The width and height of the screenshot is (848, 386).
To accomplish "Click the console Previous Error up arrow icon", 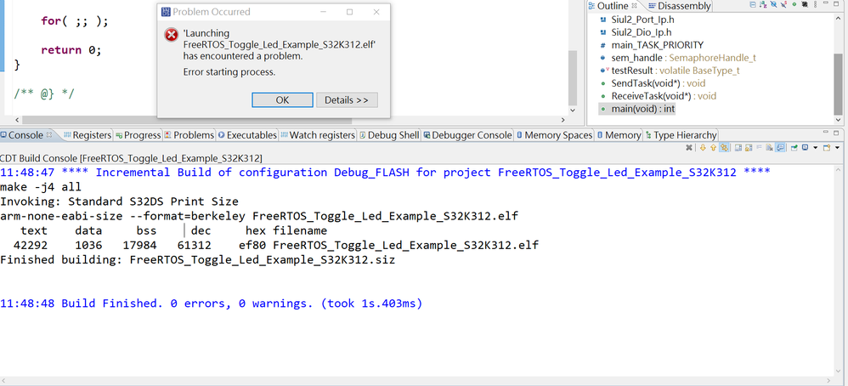I will pyautogui.click(x=714, y=148).
